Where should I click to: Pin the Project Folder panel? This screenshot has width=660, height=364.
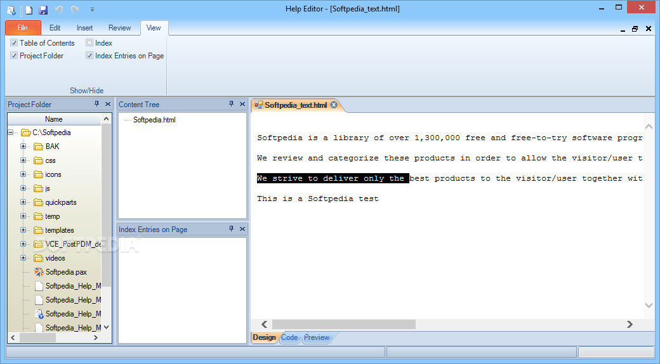(97, 104)
